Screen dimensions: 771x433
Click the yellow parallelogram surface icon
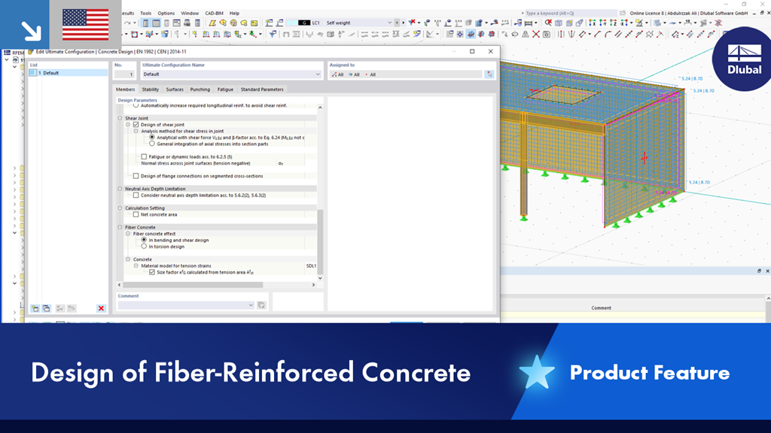[212, 23]
